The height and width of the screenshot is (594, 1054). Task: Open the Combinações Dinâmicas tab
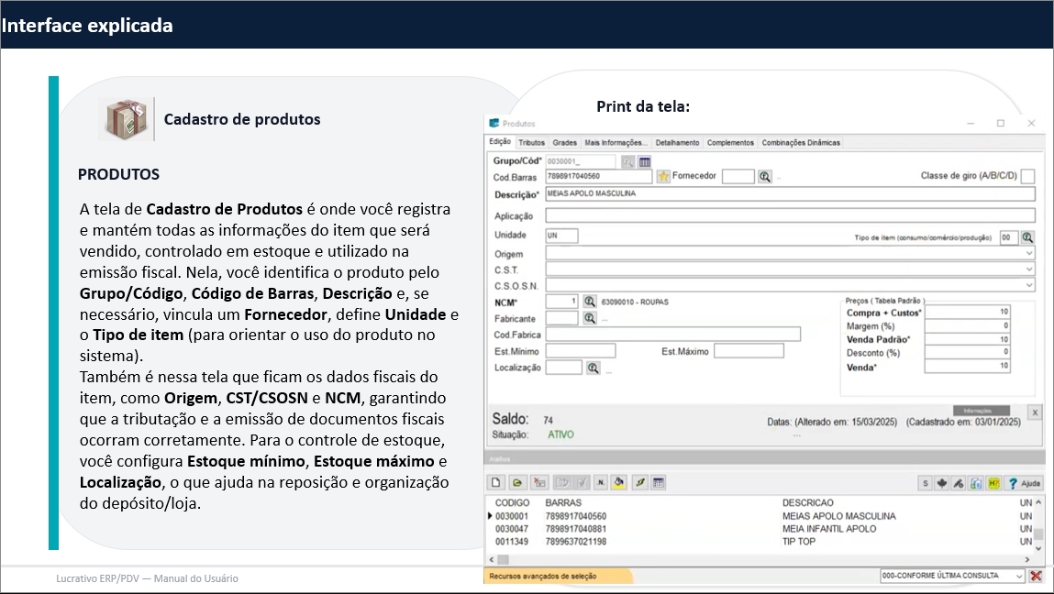point(801,143)
